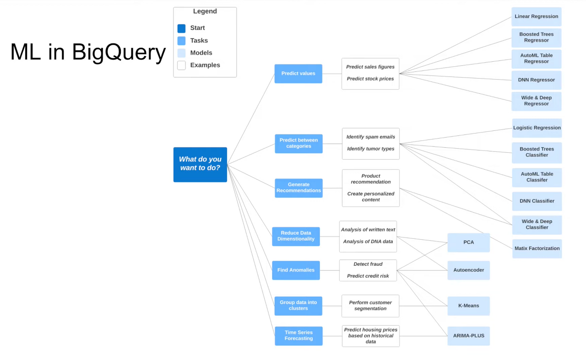Viewport: 586px width, 360px height.
Task: Select the Autoencoder model node
Action: [x=468, y=270]
